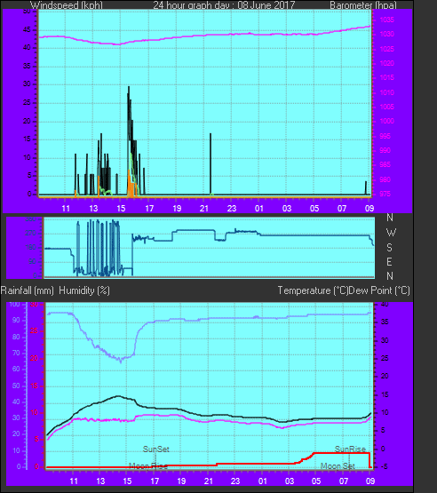
Task: Click the 24 hour graph day title
Action: pos(224,5)
